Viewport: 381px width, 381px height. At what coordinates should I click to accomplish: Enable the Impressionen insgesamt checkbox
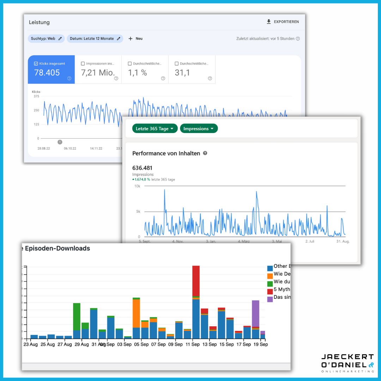(83, 64)
